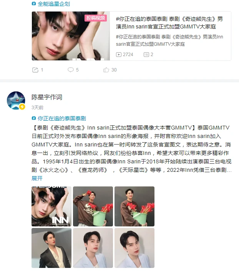Image resolution: width=239 pixels, height=271 pixels.
Task: Open the photo with black blazer outfit
Action: (51, 248)
